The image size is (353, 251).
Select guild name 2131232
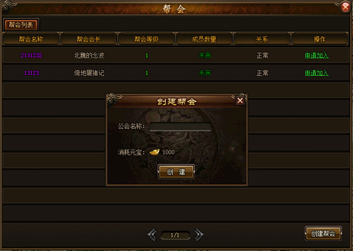[31, 55]
